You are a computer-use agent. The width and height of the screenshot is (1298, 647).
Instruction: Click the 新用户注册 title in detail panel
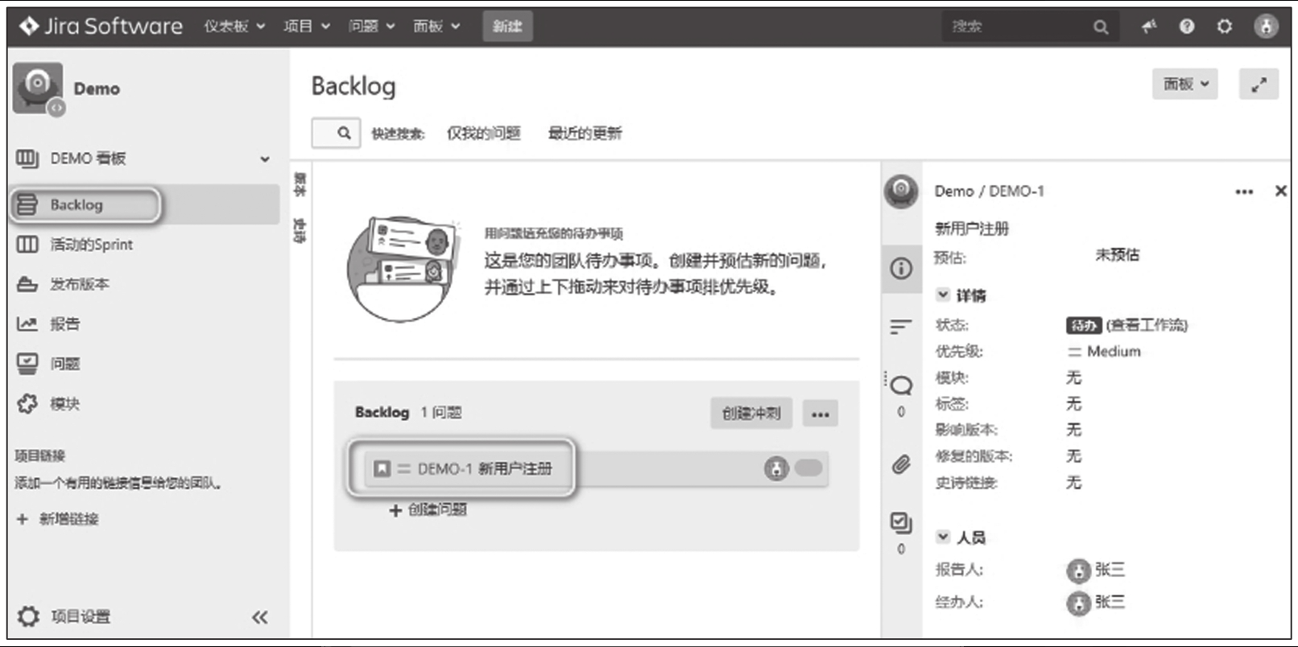click(972, 229)
